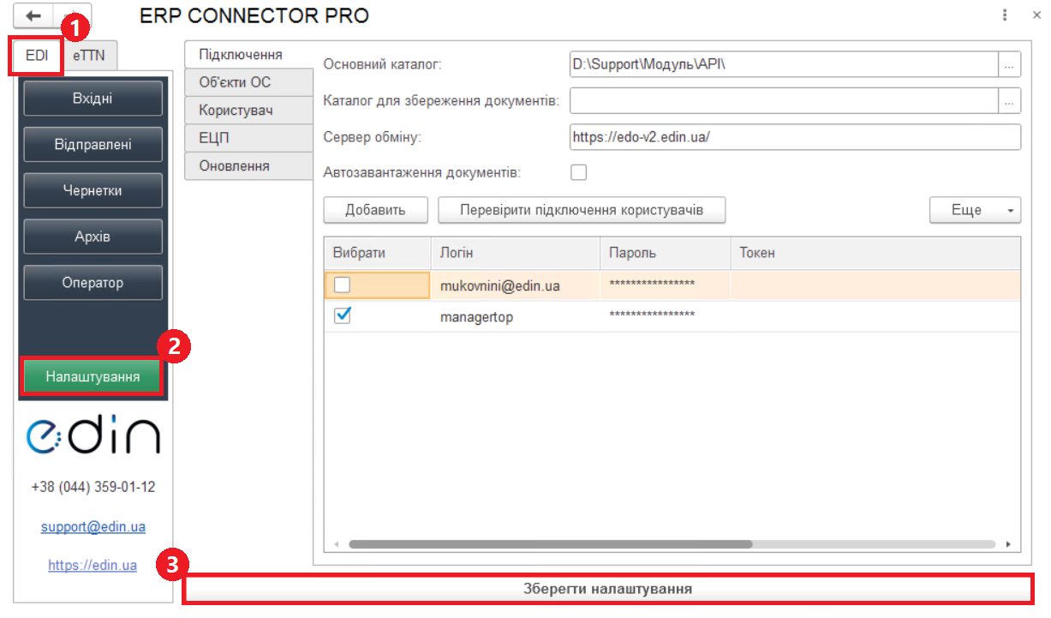Open the Вхідні documents section

[x=93, y=99]
